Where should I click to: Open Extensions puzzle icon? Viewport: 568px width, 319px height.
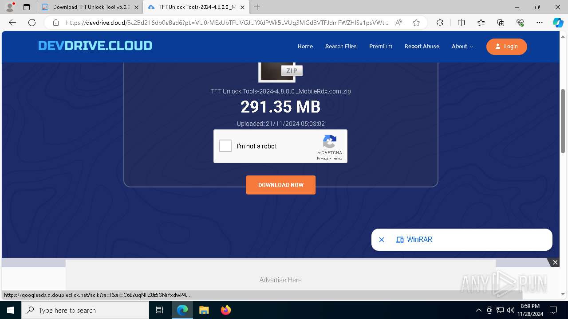pos(440,23)
